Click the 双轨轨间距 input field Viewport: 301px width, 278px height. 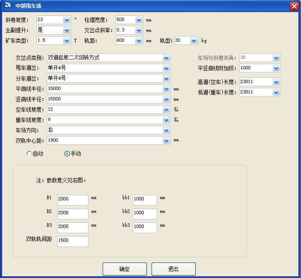tap(72, 241)
